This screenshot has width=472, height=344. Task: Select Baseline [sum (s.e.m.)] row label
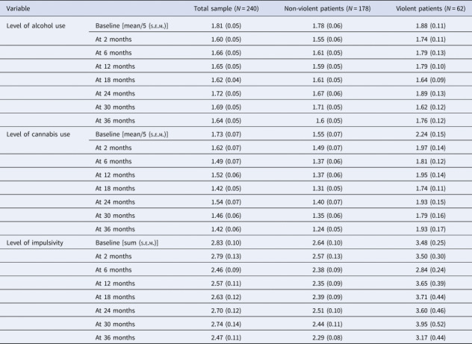click(x=127, y=243)
